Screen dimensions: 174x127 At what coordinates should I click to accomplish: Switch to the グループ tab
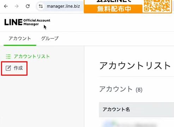click(x=50, y=38)
